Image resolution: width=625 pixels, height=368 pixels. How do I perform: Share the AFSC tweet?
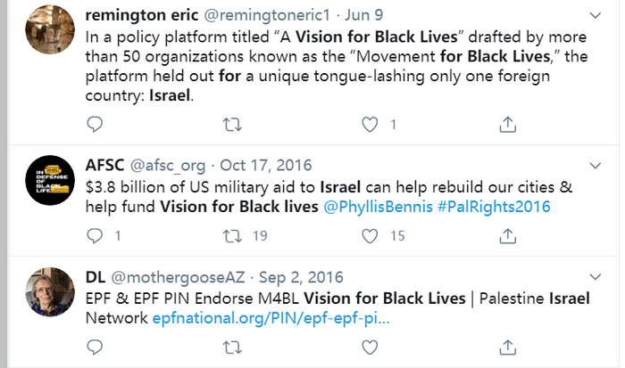pyautogui.click(x=507, y=235)
